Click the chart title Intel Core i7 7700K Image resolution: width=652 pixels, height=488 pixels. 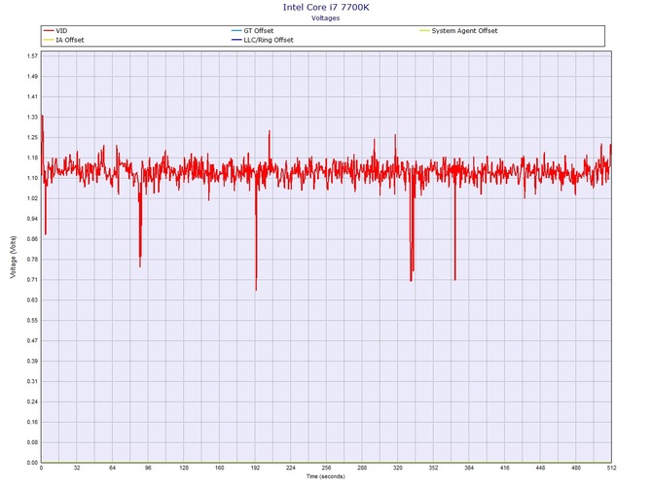[x=326, y=8]
